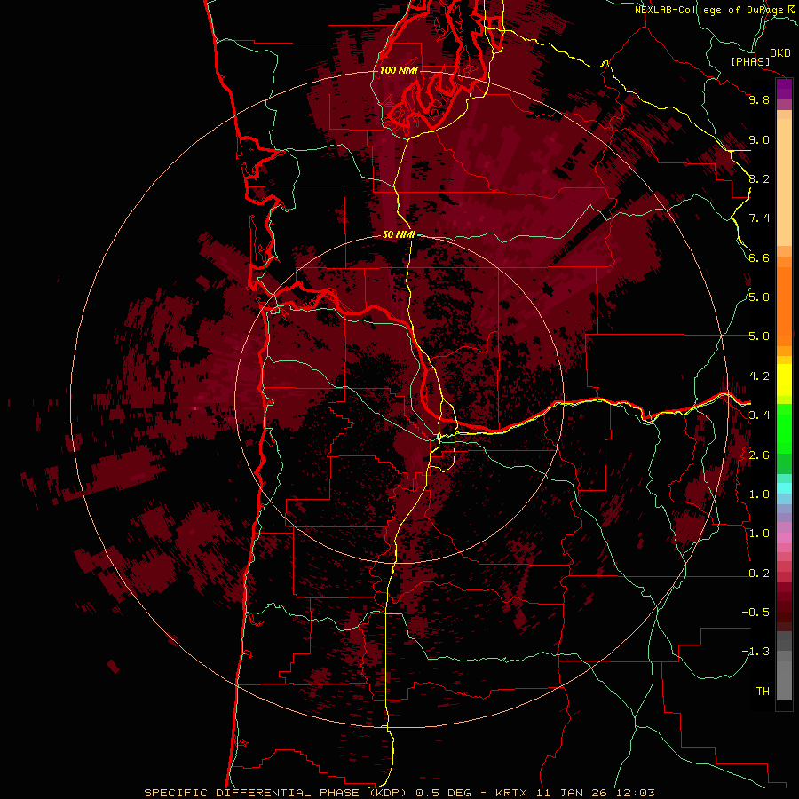Click the 0.2 legend value

(x=759, y=574)
